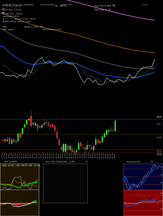Click the 'ADX signal:' label

(x=8, y=29)
